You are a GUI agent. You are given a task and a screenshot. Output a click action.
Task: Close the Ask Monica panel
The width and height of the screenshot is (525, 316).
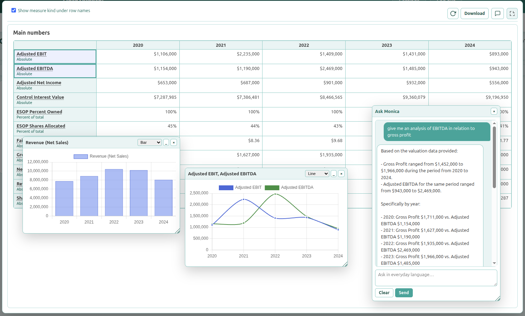pyautogui.click(x=494, y=111)
